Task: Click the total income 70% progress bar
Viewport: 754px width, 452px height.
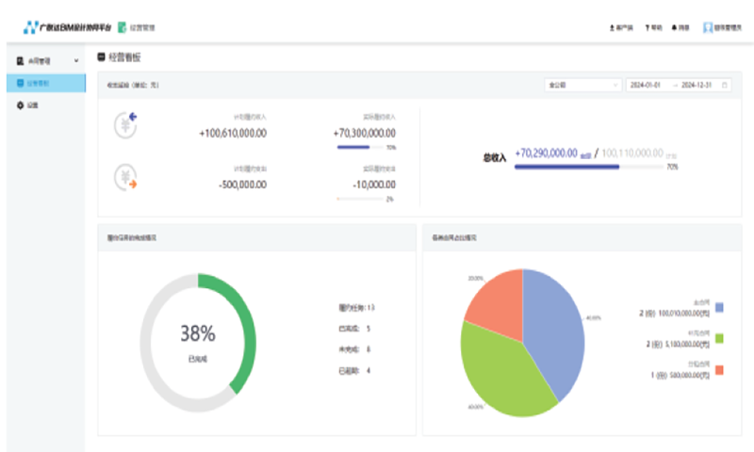Action: coord(588,167)
